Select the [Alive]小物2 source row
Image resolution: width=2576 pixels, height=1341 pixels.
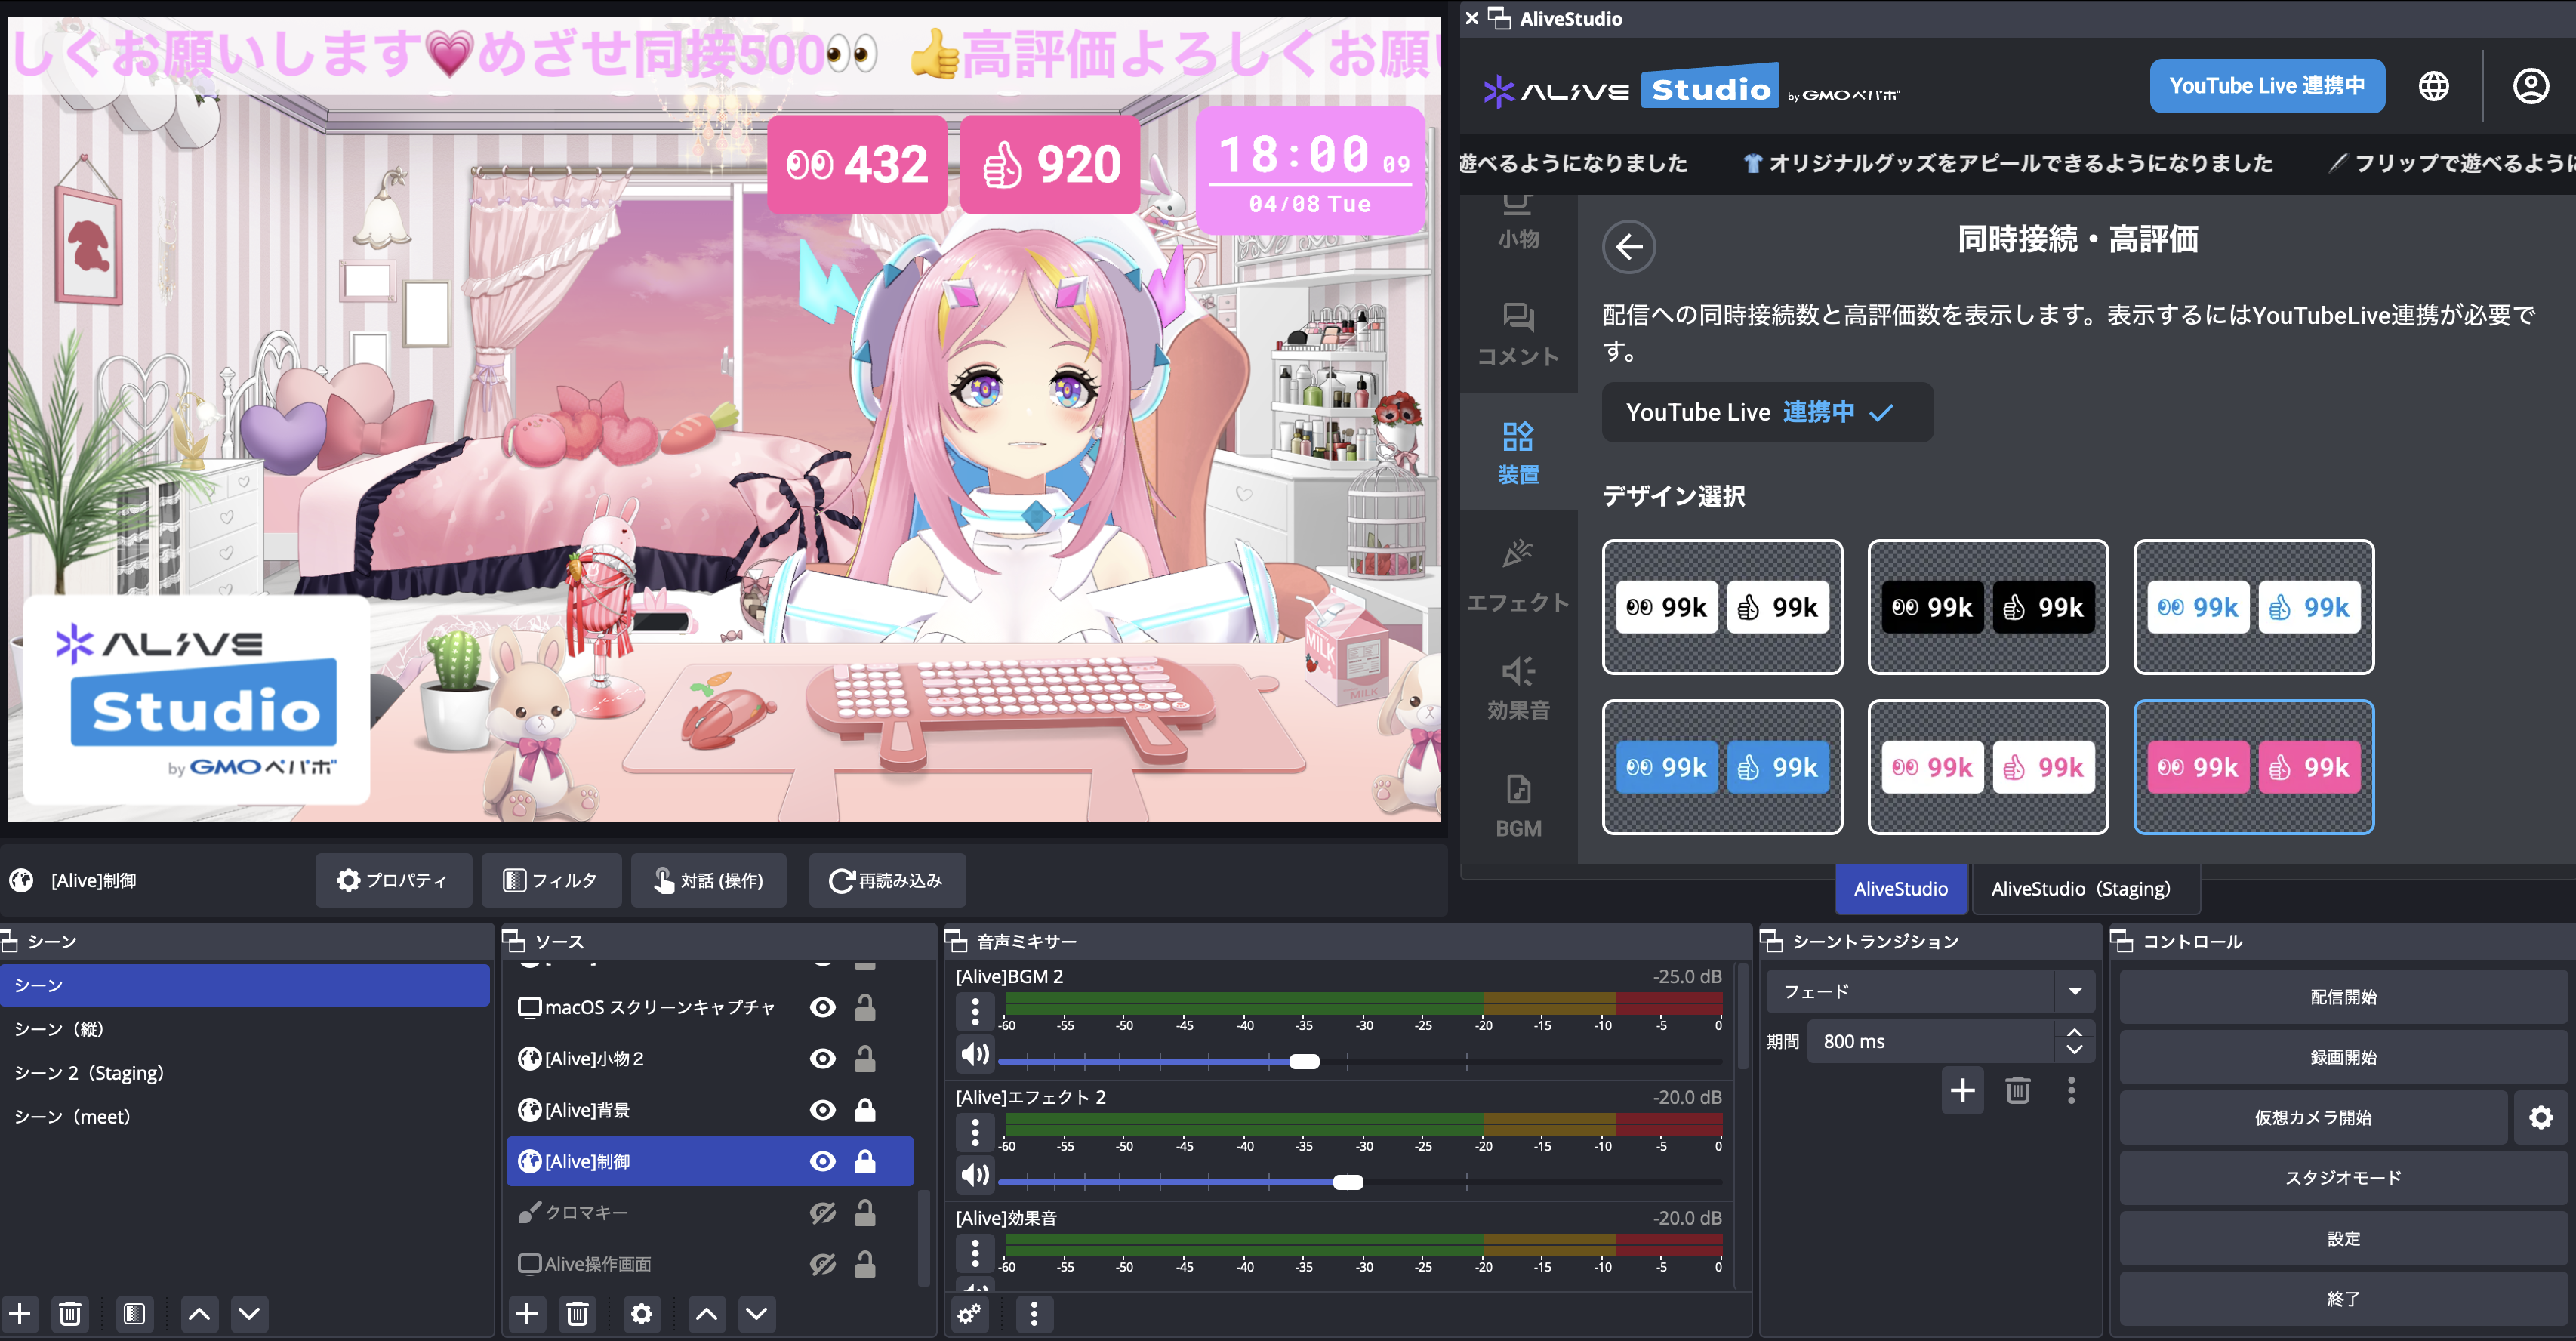coord(710,1058)
